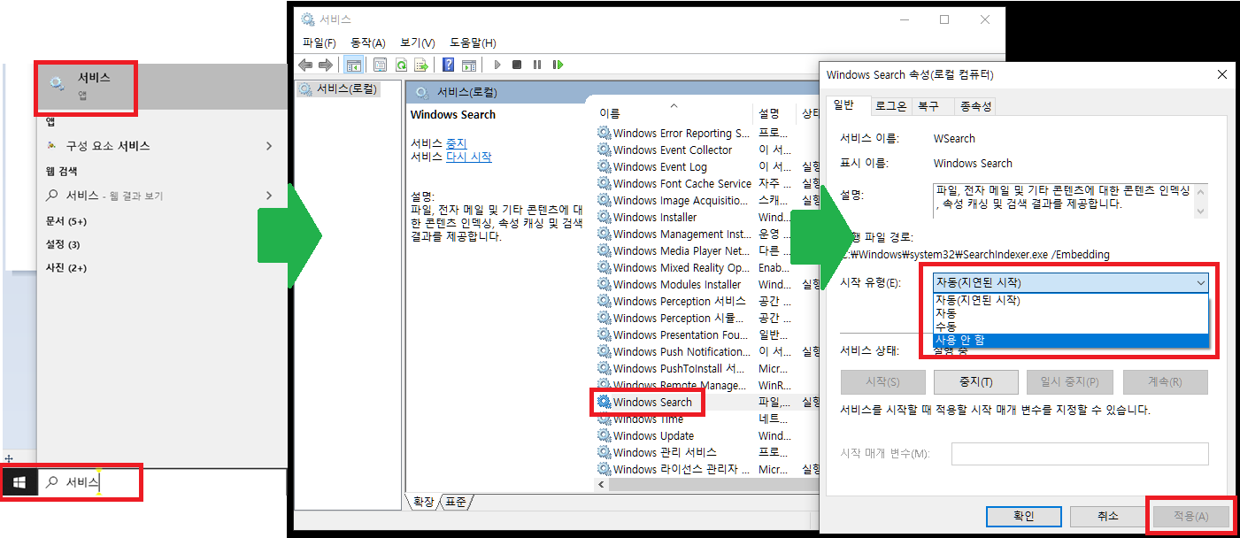Stop the service with the Stop icon
The image size is (1240, 538).
tap(517, 65)
